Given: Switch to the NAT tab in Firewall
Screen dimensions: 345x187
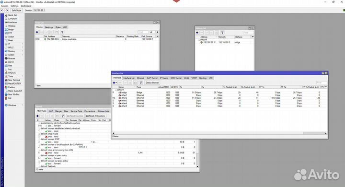Looking at the screenshot, I should click(x=51, y=111).
